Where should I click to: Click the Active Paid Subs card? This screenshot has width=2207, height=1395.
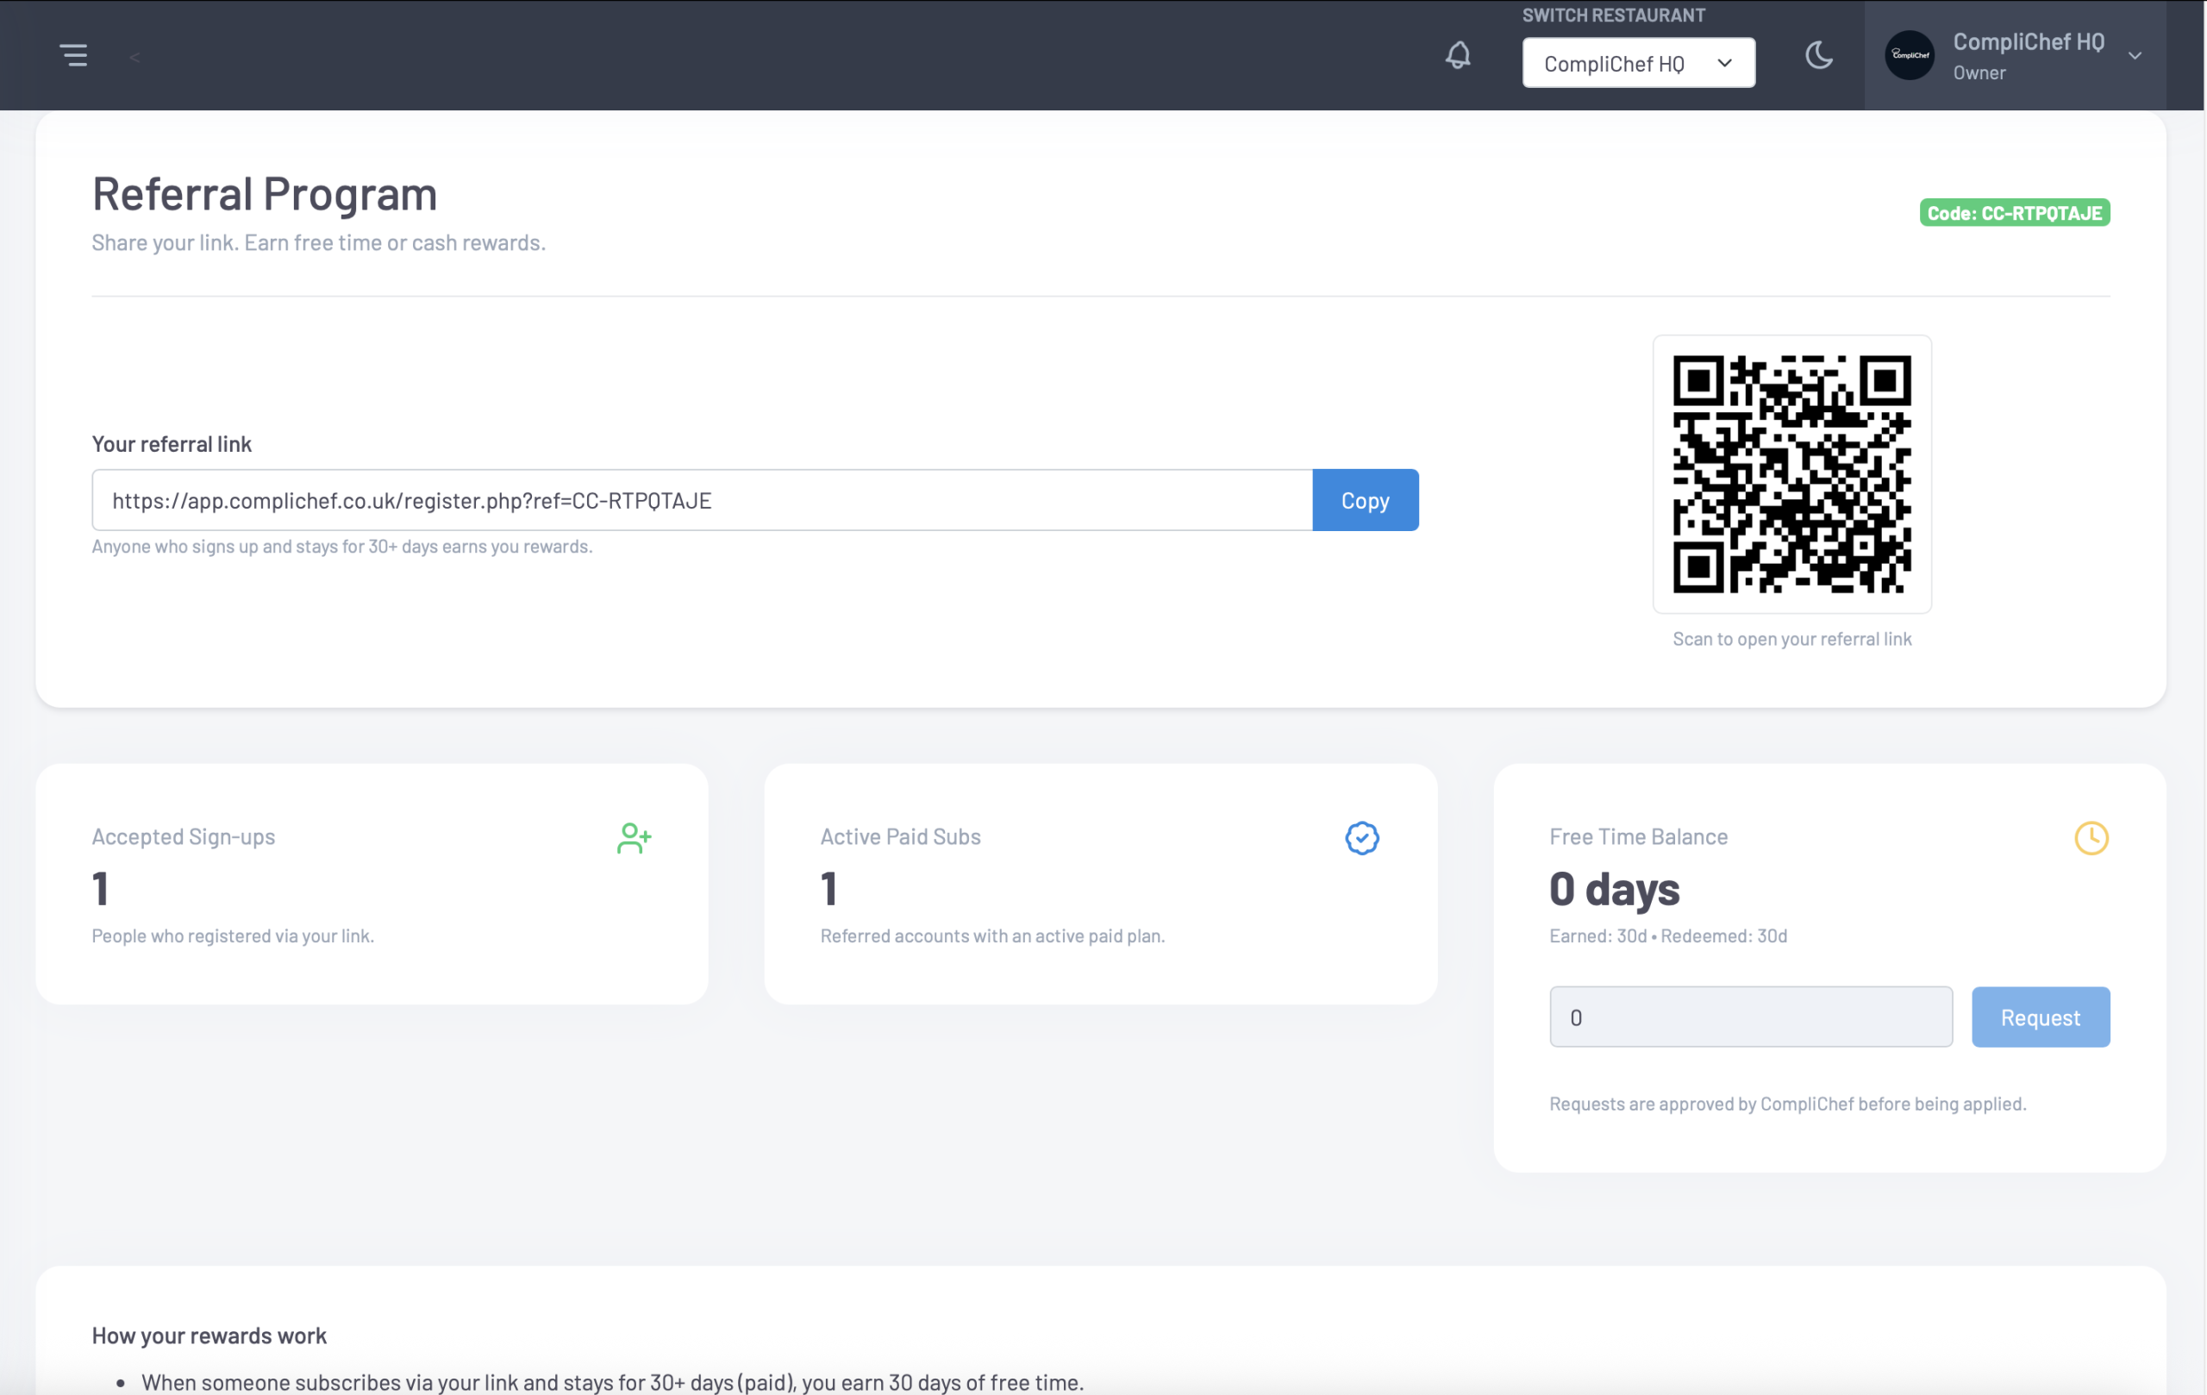pos(1100,884)
